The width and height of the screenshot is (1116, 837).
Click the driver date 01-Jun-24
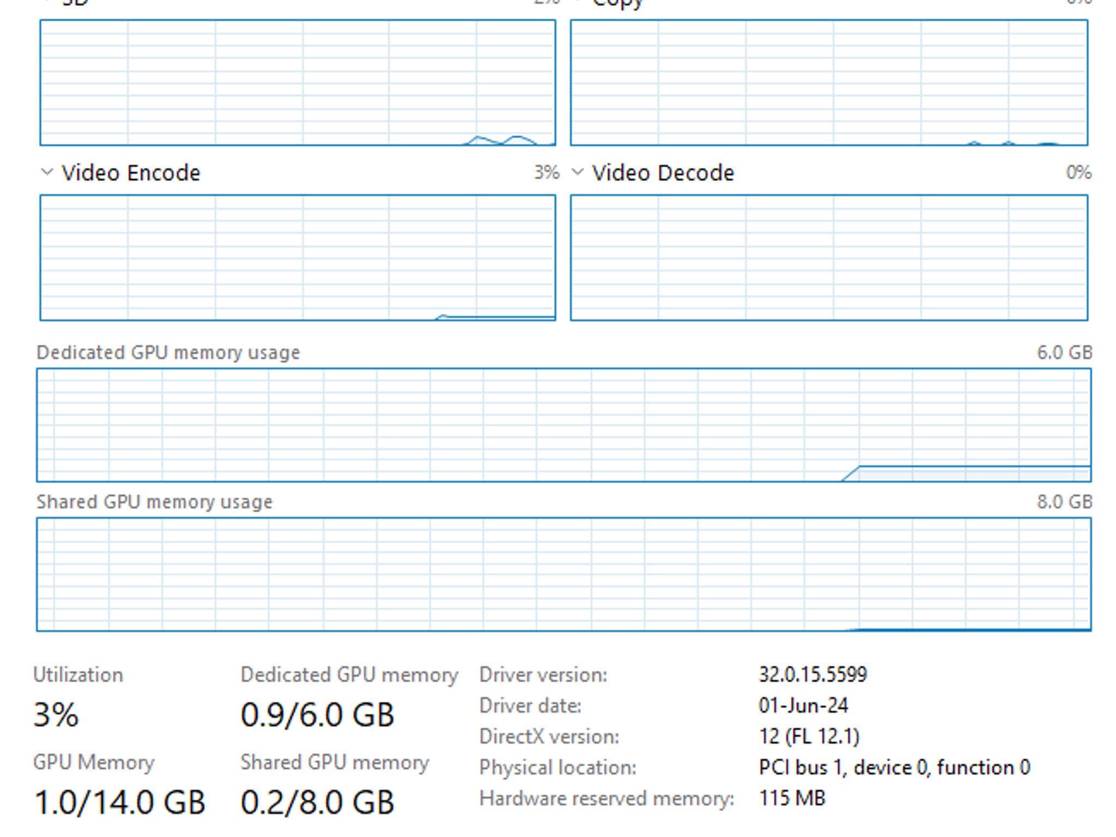coord(803,706)
